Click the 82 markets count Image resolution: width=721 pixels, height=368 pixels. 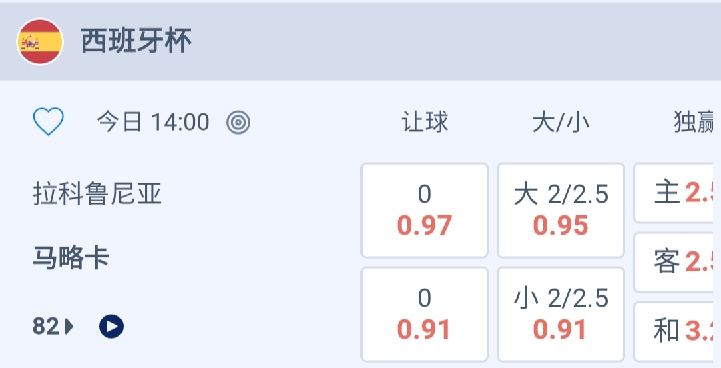(x=47, y=327)
